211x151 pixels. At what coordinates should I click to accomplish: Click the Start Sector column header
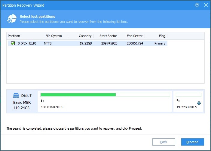tap(108, 36)
